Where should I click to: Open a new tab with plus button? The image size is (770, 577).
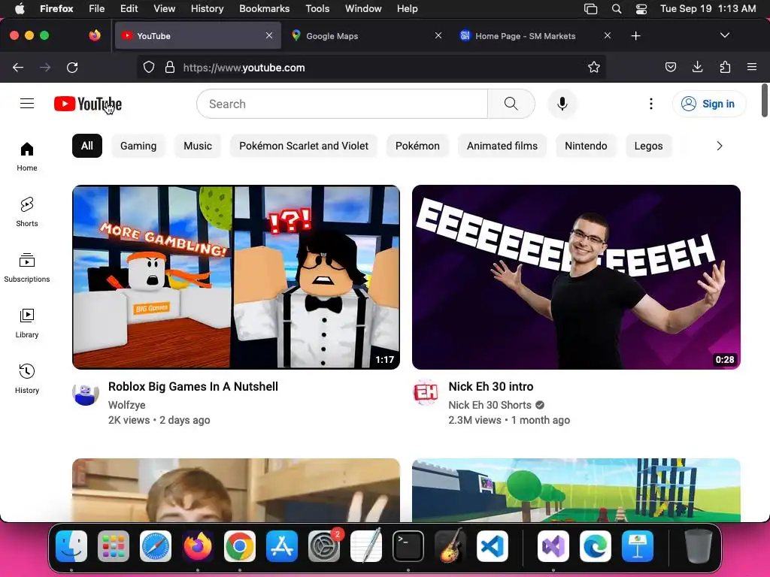pyautogui.click(x=636, y=36)
